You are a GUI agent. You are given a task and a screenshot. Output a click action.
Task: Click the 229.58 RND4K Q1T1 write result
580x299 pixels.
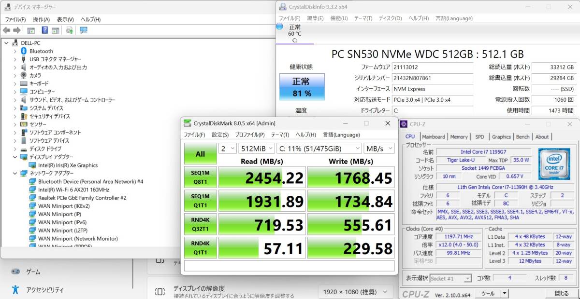click(351, 248)
